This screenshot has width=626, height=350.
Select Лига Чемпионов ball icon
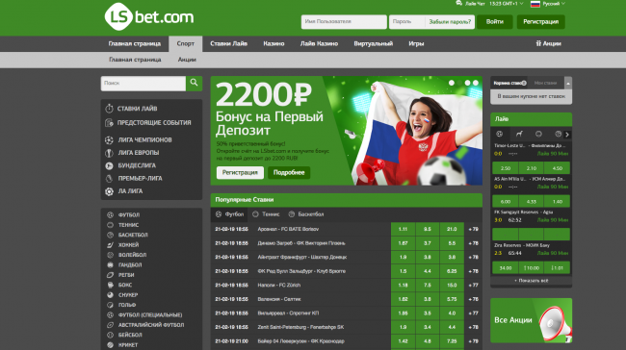[x=109, y=140]
